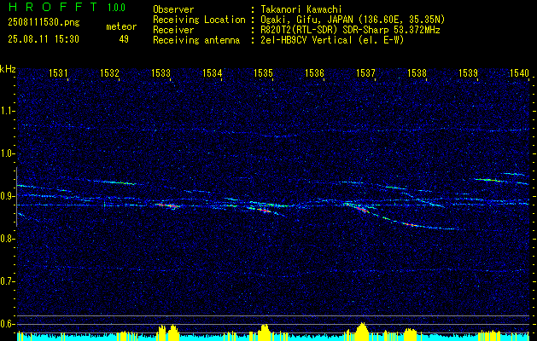This screenshot has height=341, width=537.
Task: Click the Receiving antenna label
Action: click(x=196, y=40)
